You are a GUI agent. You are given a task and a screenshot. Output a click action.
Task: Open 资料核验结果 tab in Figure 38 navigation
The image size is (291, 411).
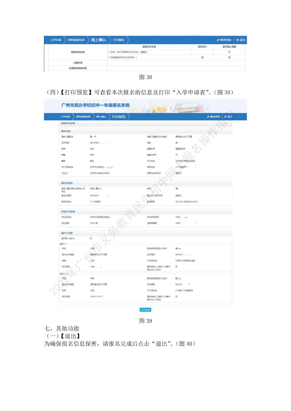(x=76, y=40)
